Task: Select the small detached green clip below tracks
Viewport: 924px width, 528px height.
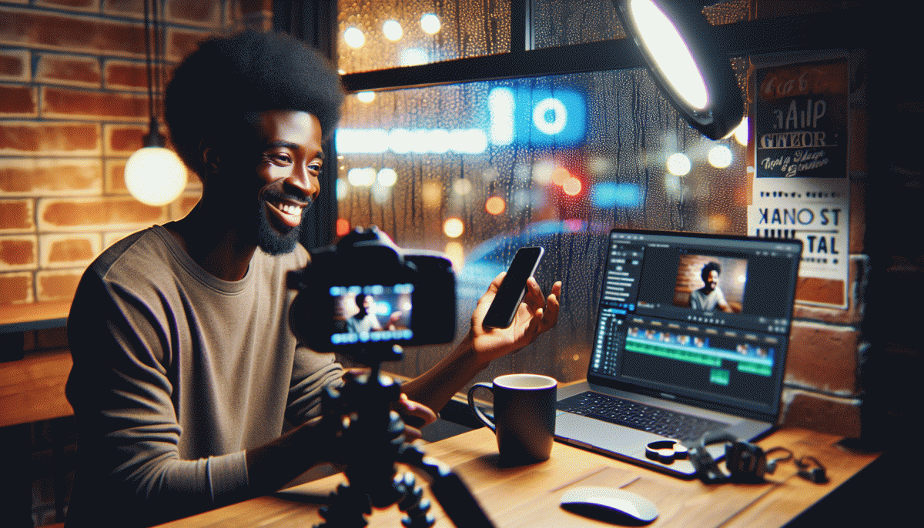Action: click(720, 376)
